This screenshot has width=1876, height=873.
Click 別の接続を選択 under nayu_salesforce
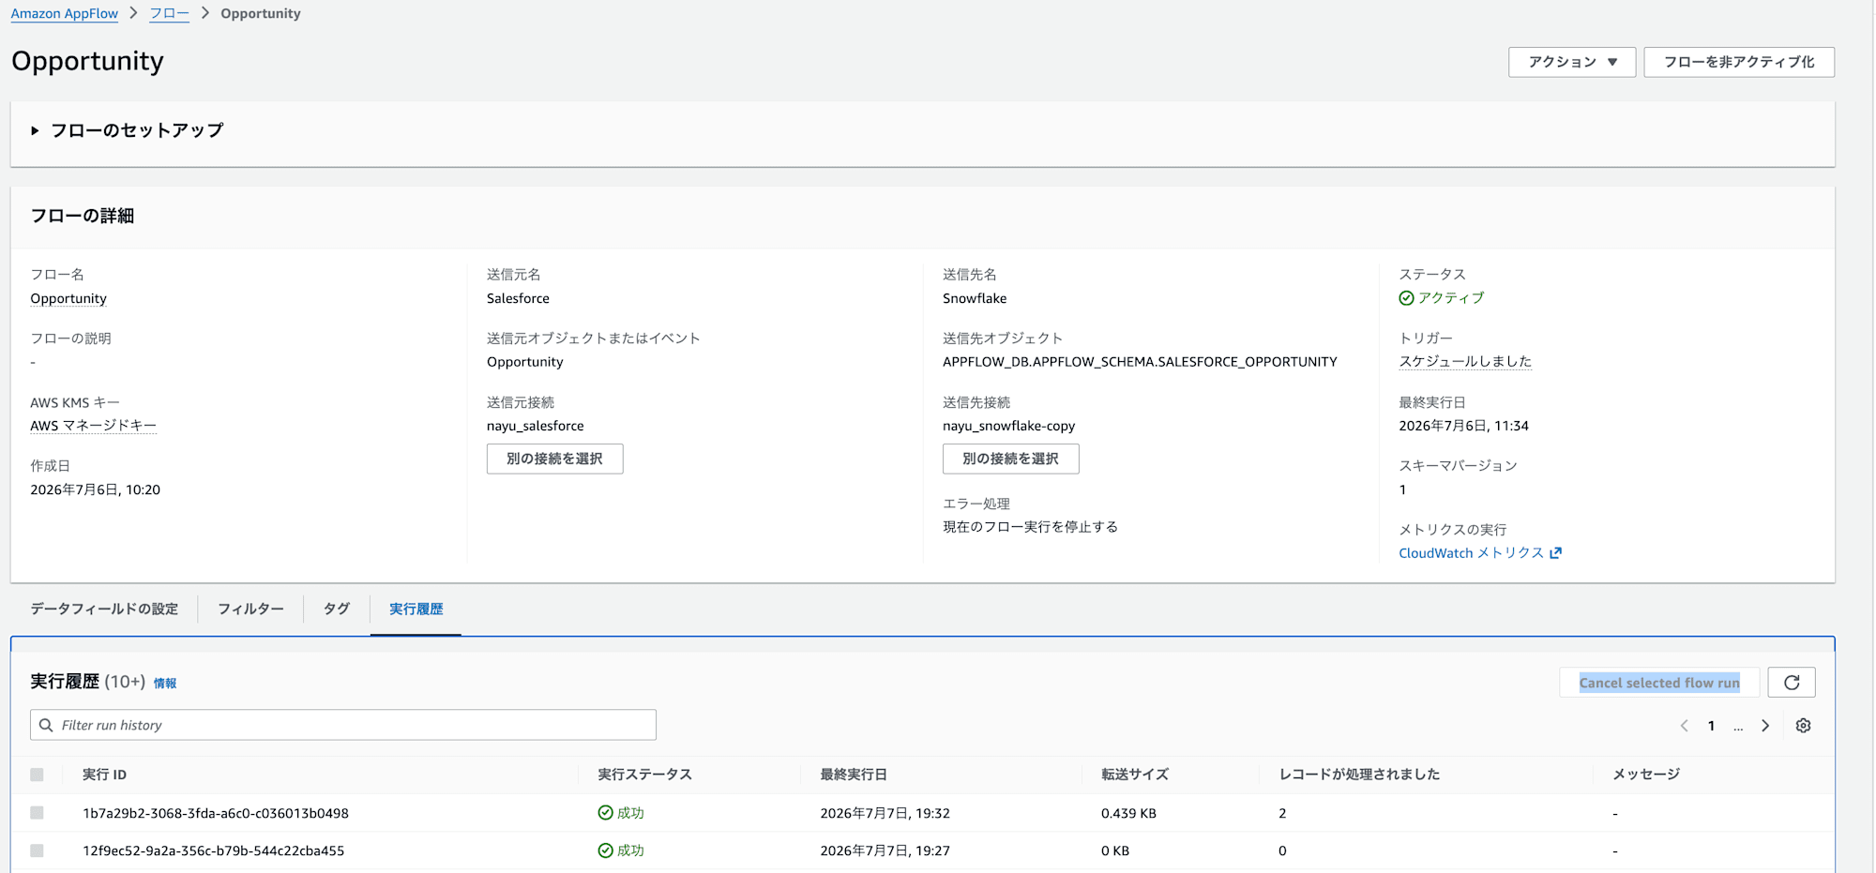(554, 459)
